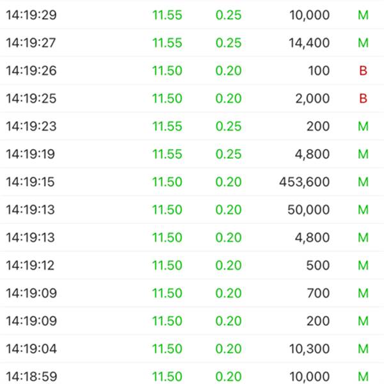Tap the M marker at 14:19:04

pyautogui.click(x=363, y=349)
